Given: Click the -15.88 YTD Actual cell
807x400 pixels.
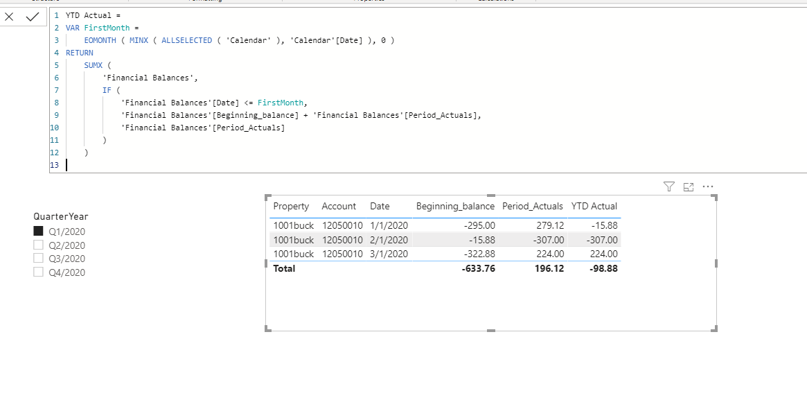Looking at the screenshot, I should tap(604, 225).
